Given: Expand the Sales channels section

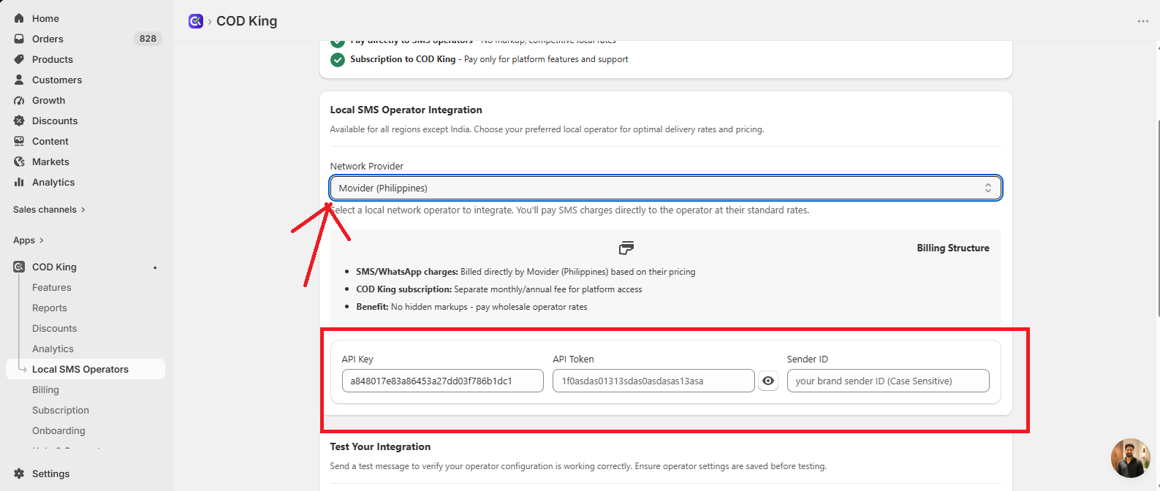Looking at the screenshot, I should pos(49,210).
